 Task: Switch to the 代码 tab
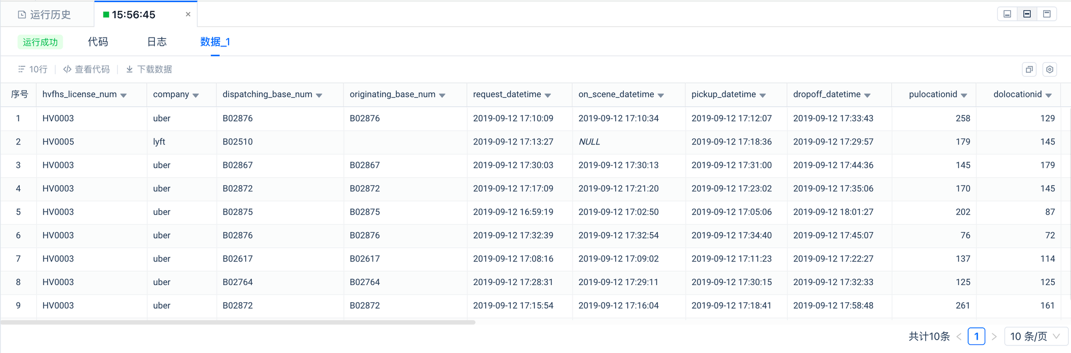pos(98,42)
